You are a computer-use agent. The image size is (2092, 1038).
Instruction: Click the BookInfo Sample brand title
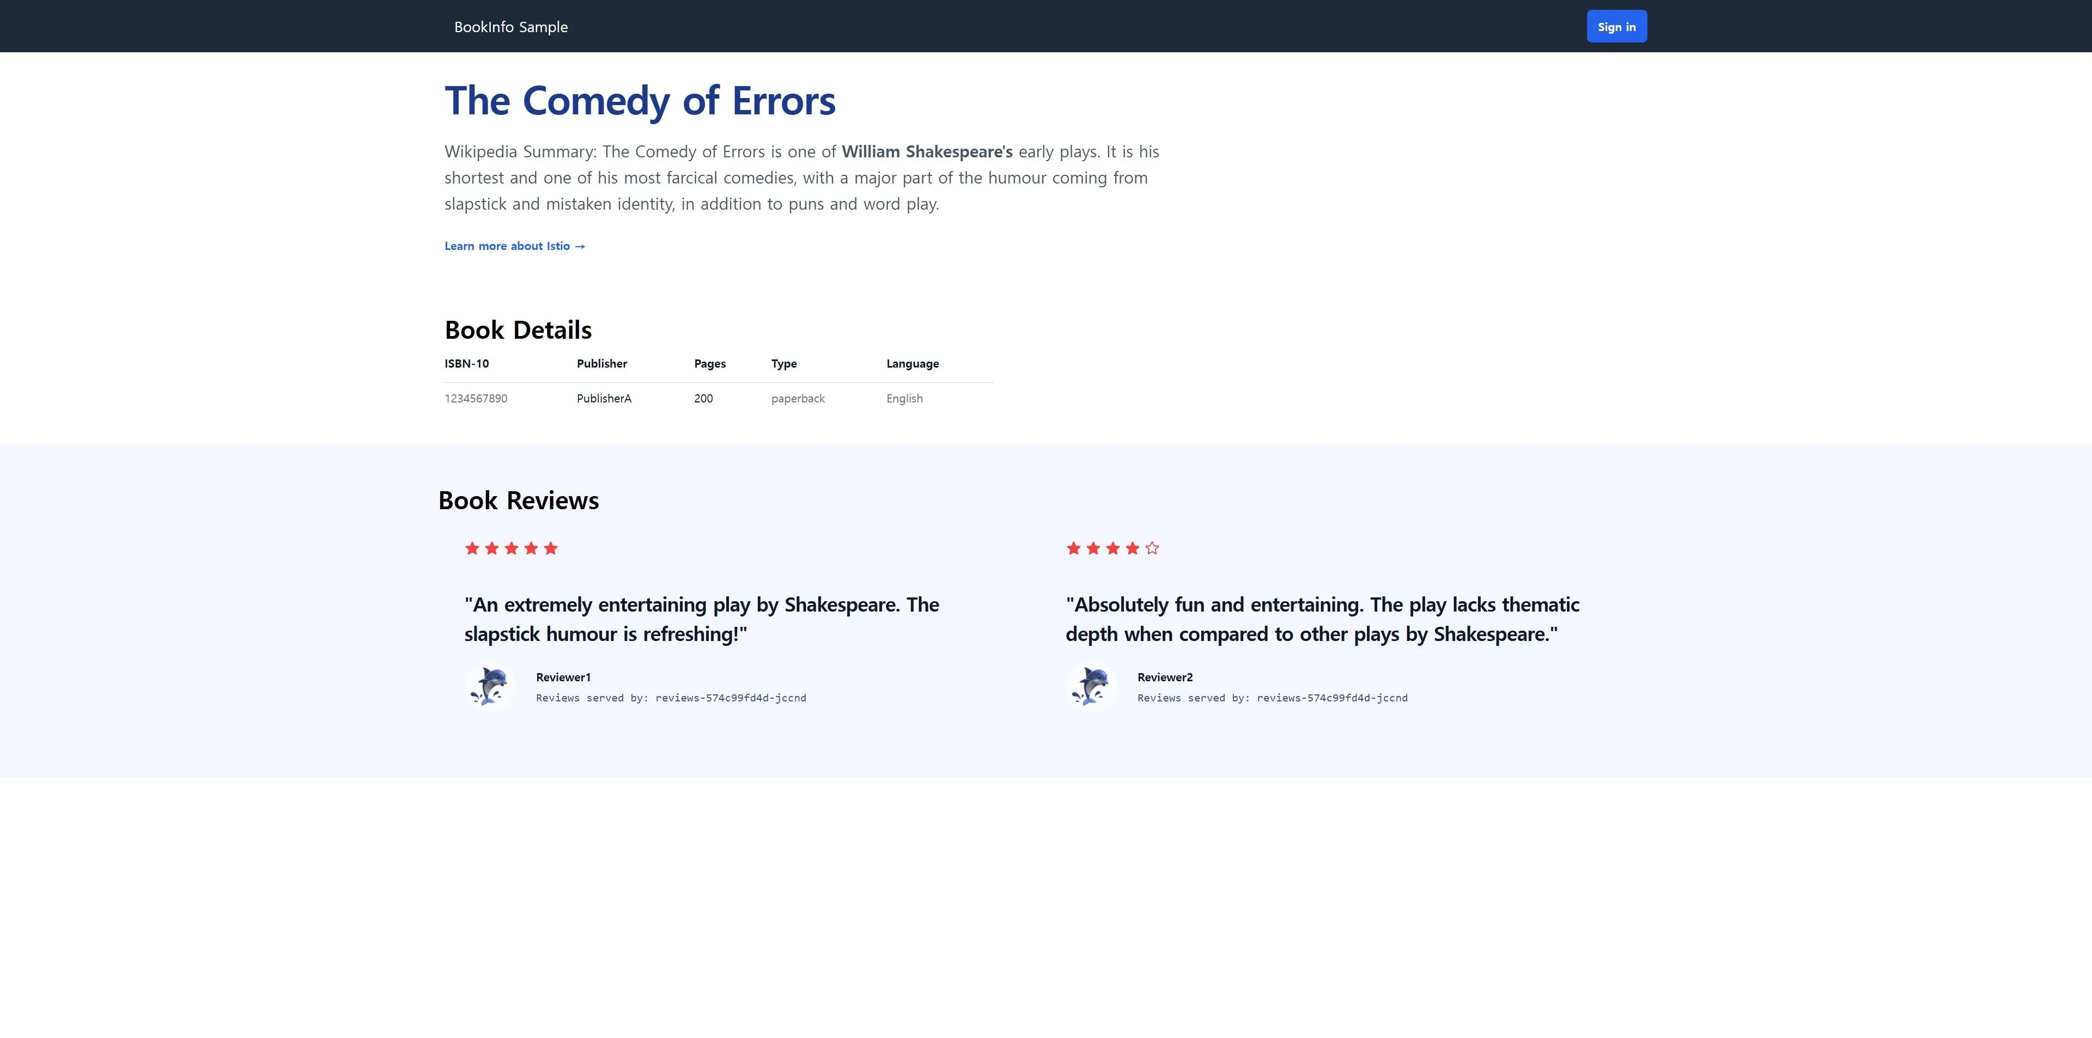511,27
